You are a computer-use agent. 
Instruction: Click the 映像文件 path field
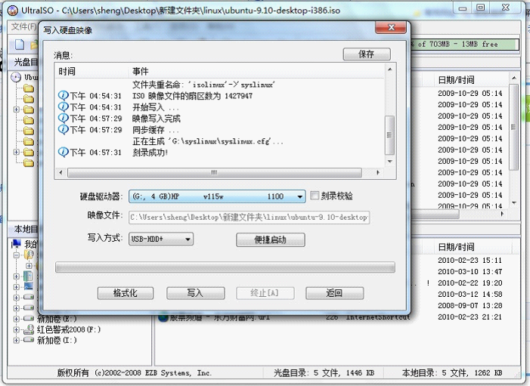[x=249, y=217]
